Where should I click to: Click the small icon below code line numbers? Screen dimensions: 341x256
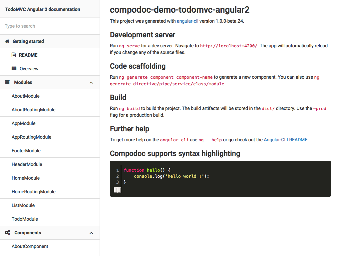pyautogui.click(x=118, y=190)
